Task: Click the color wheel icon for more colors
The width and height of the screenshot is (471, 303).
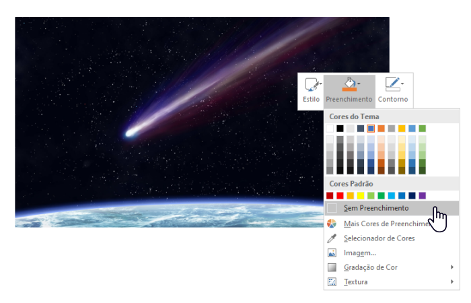Action: pyautogui.click(x=332, y=224)
